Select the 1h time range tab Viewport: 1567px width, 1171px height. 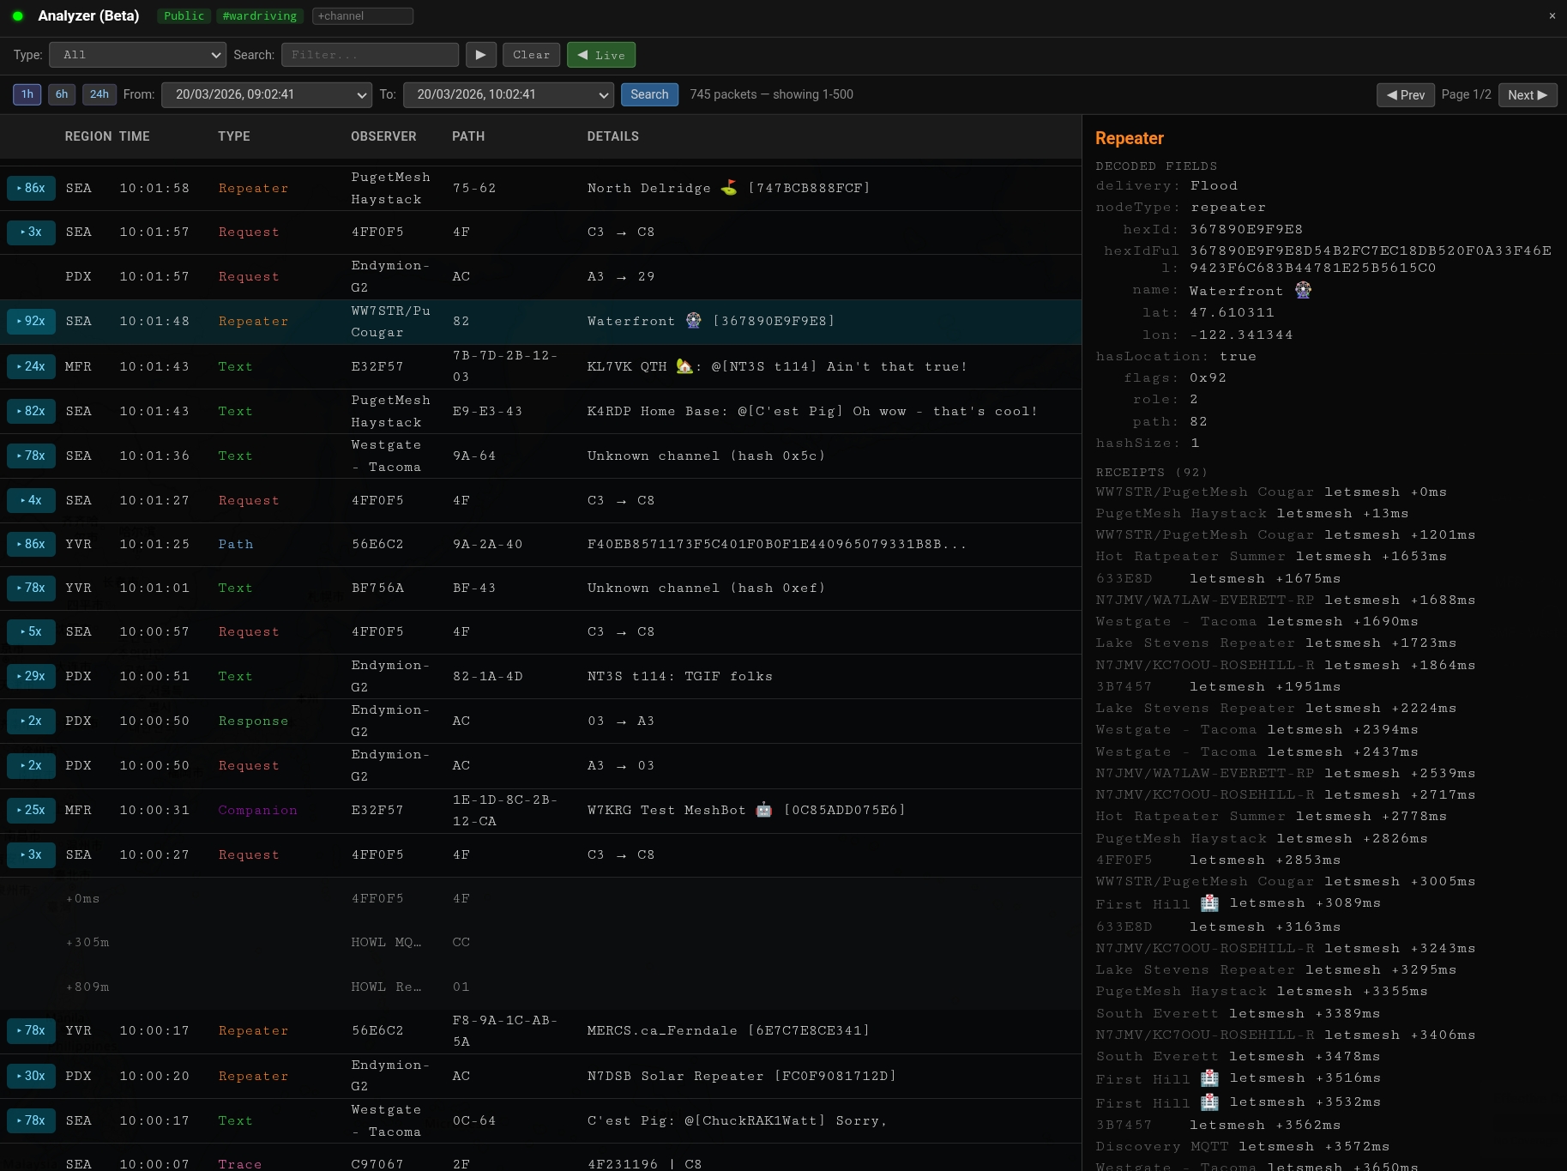pos(27,94)
